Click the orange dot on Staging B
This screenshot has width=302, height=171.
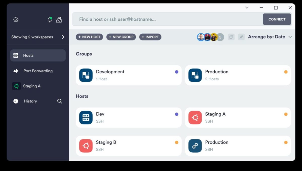177,142
